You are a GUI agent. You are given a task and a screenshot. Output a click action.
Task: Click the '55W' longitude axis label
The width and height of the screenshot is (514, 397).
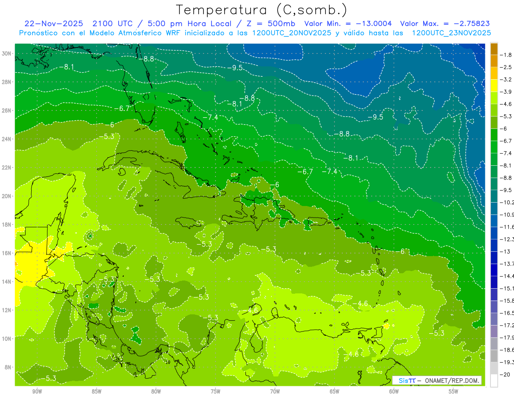[454, 391]
